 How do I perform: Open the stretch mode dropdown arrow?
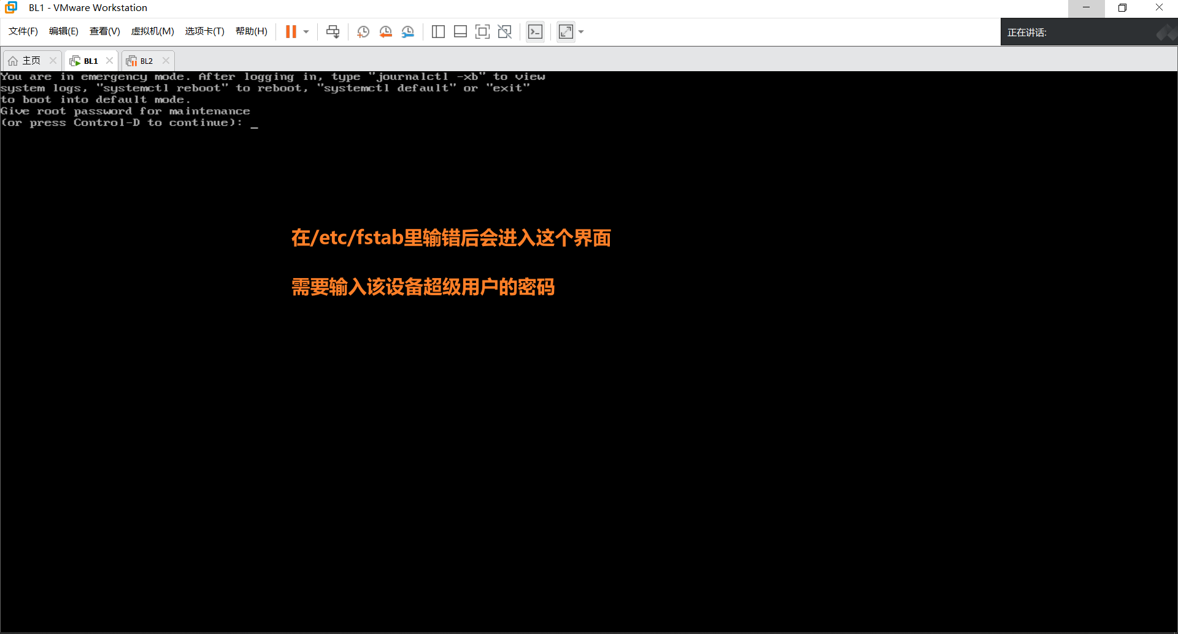tap(581, 31)
